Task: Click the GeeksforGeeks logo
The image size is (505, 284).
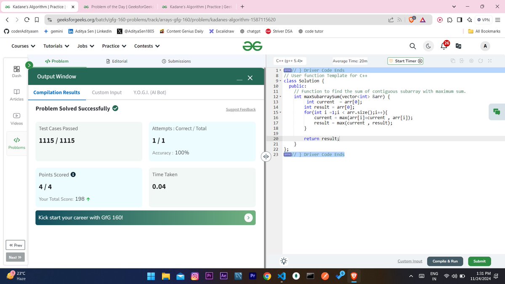Action: pos(252,46)
